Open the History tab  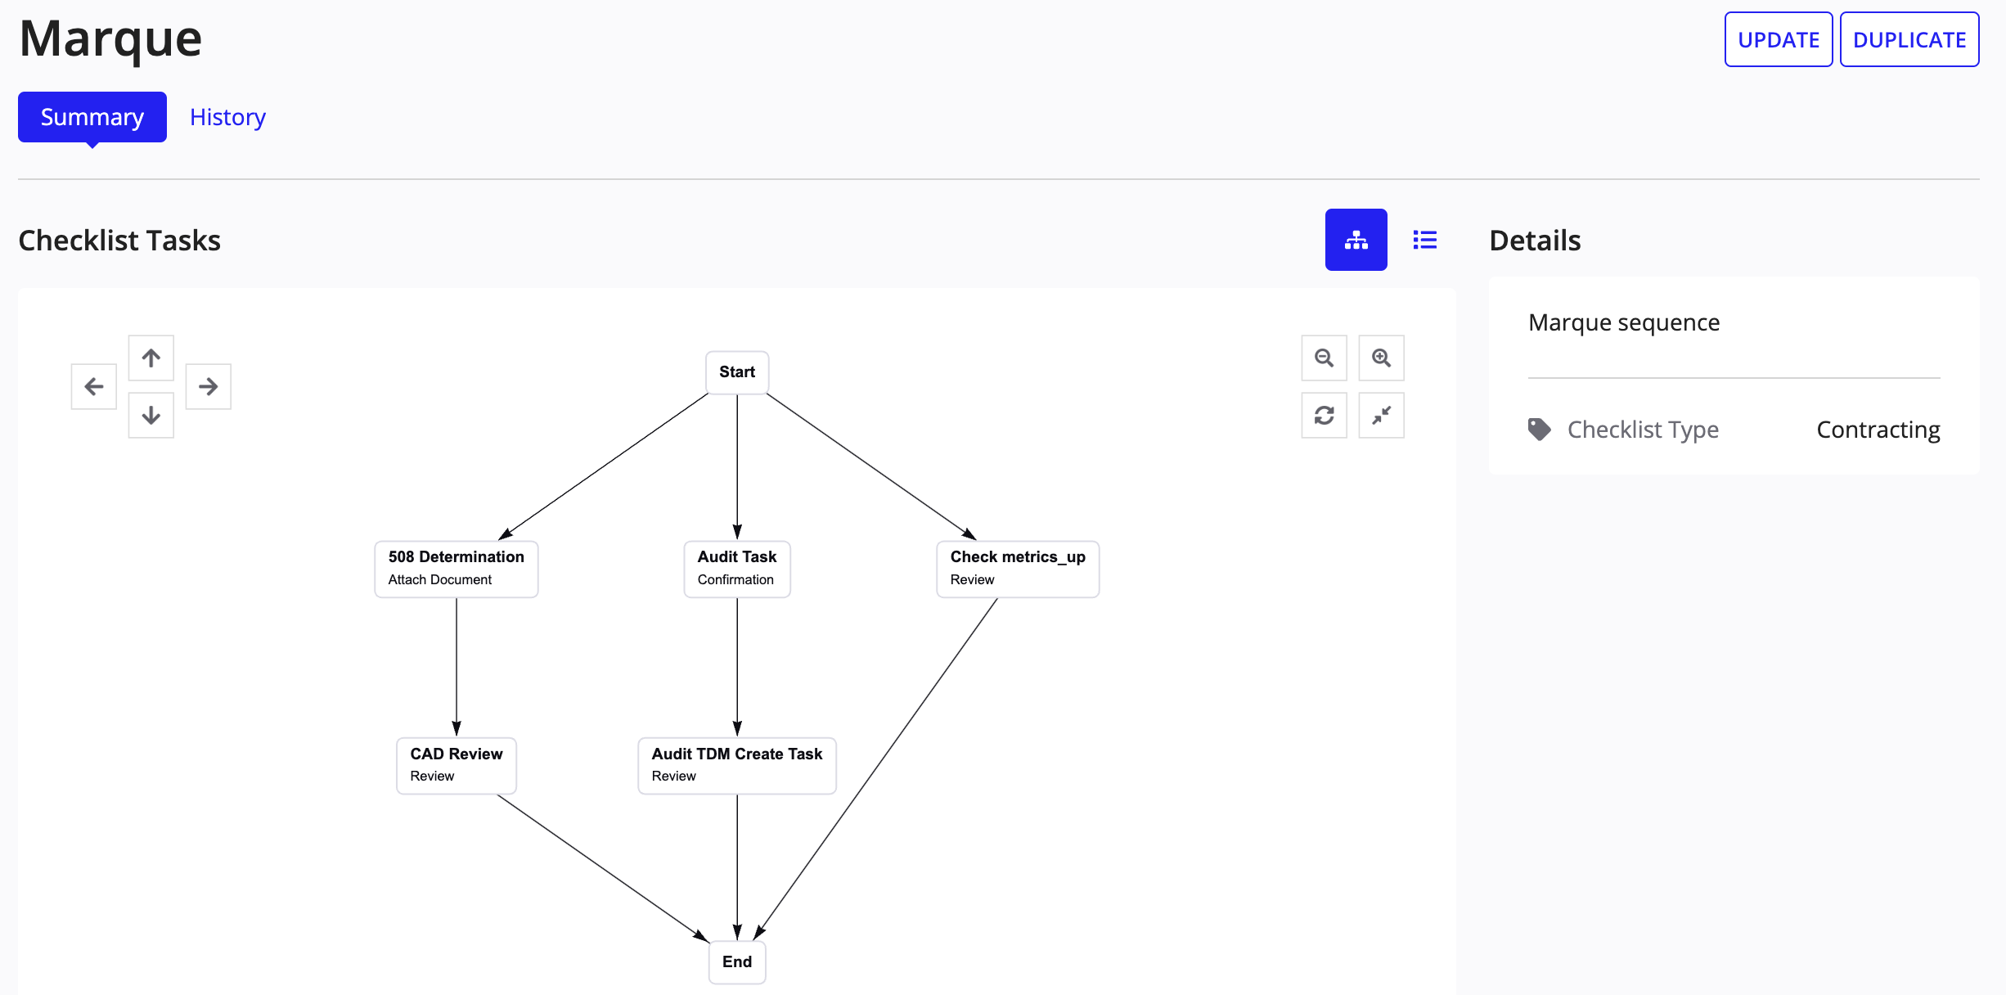[x=227, y=117]
